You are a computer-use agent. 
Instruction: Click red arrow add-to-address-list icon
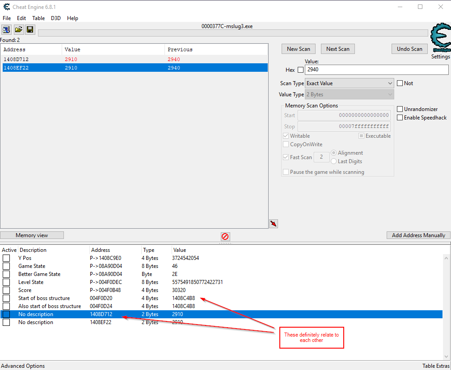[x=274, y=224]
